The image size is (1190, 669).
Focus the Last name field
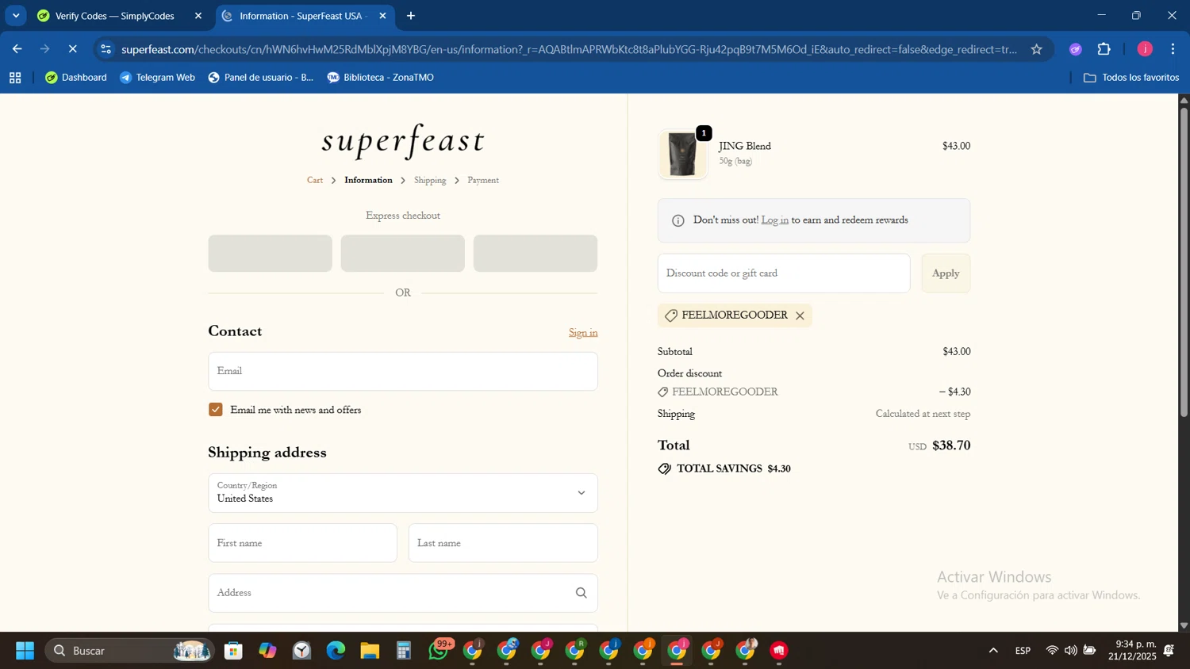503,543
